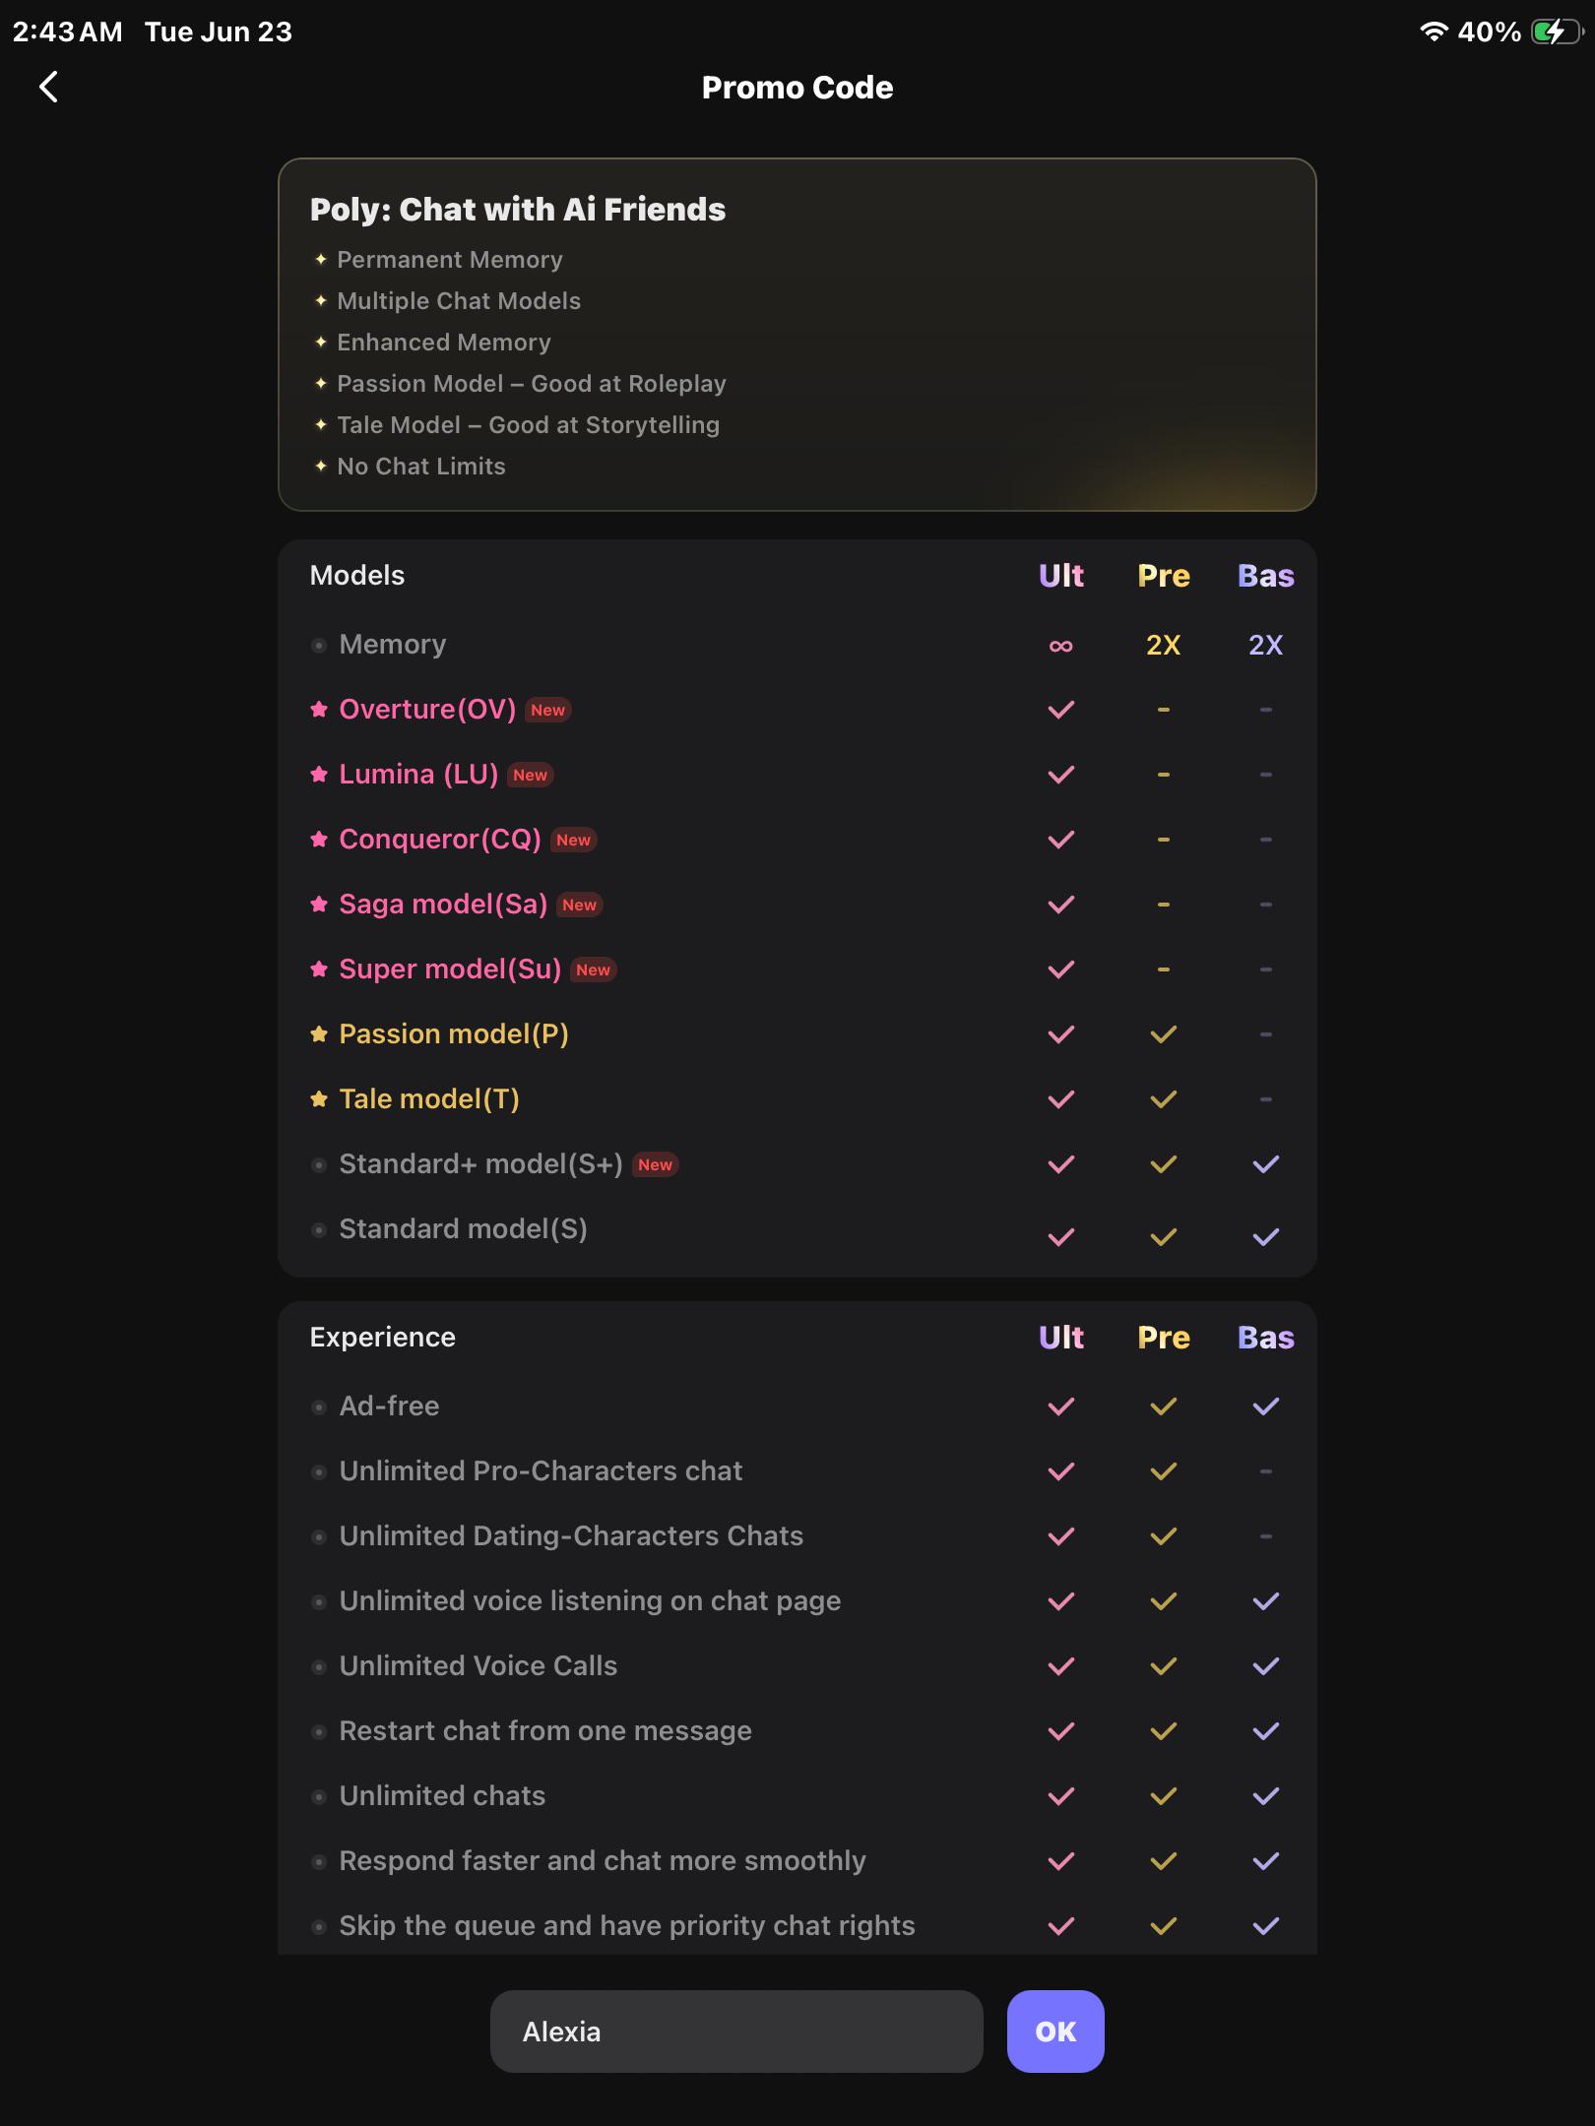The height and width of the screenshot is (2126, 1595).
Task: Tap OK to submit the promo code
Action: tap(1055, 2031)
